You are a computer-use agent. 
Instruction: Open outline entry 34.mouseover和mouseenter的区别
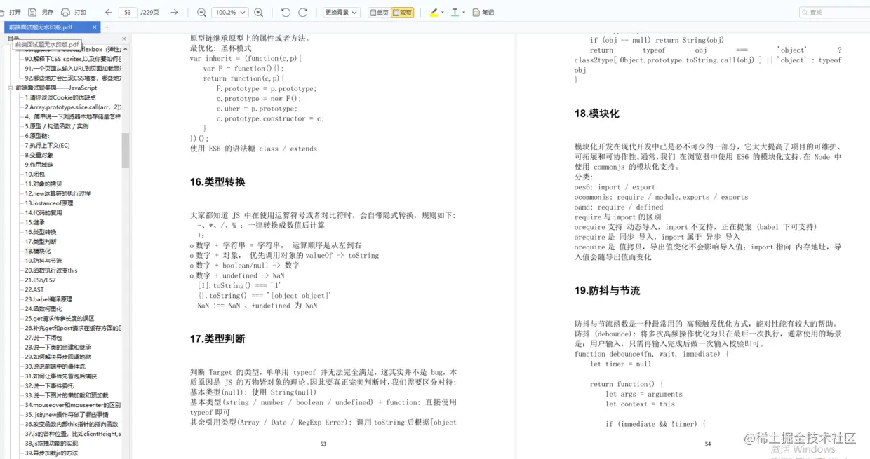[x=73, y=405]
